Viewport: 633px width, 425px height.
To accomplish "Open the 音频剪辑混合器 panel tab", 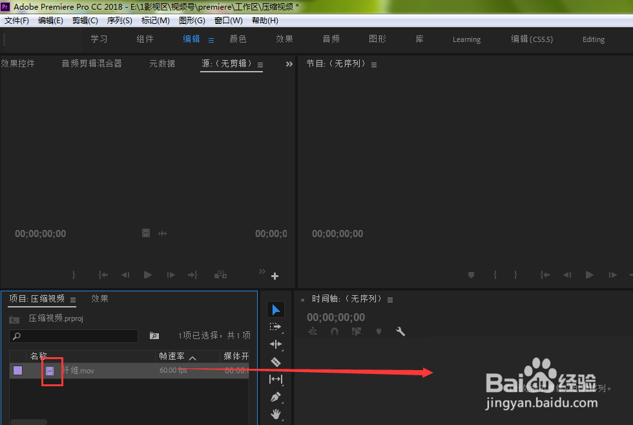I will 92,63.
